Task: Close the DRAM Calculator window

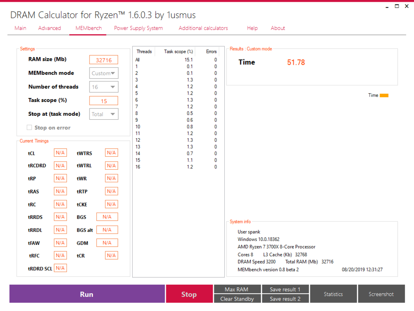Action: coord(407,6)
